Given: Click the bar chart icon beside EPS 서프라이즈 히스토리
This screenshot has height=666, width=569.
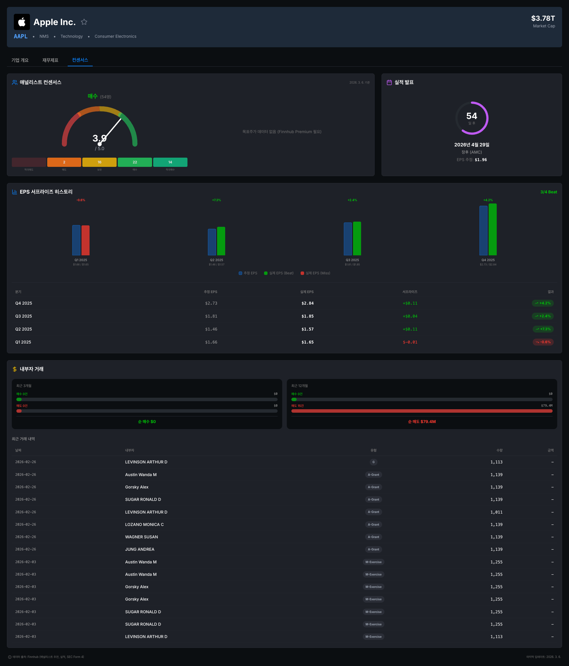Looking at the screenshot, I should point(15,192).
